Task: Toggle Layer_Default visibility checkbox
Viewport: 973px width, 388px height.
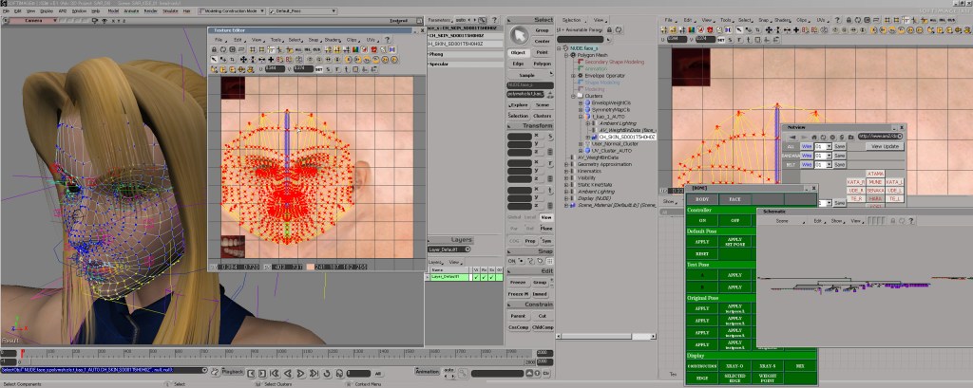Action: click(476, 277)
